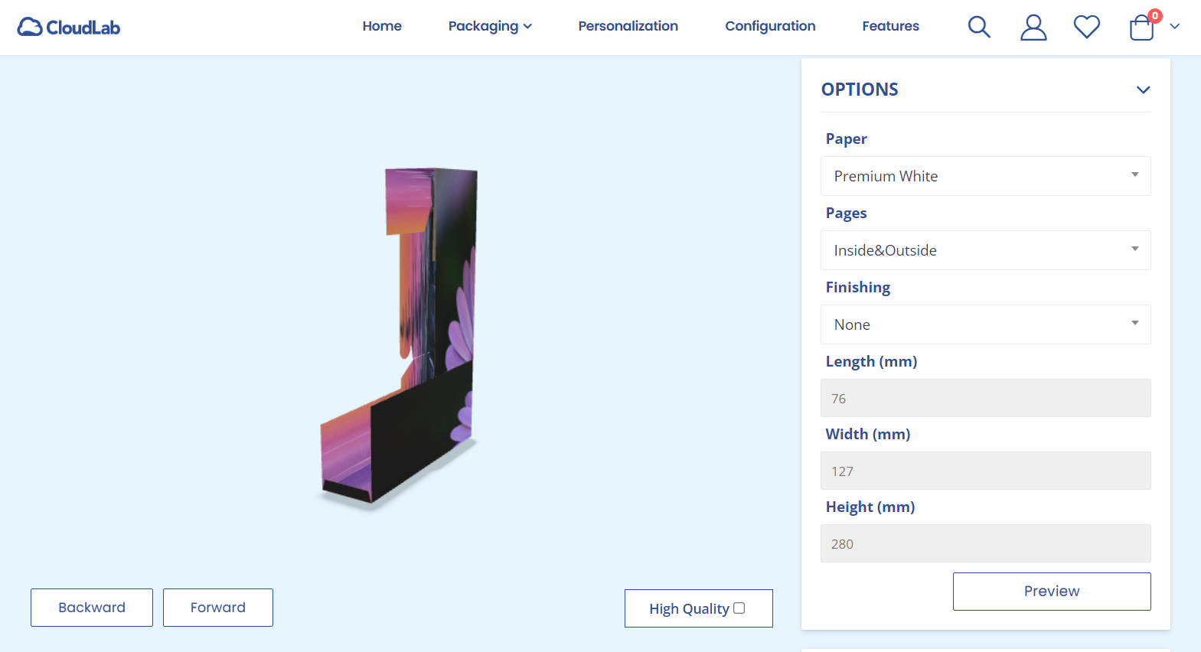Click the OPTIONS panel heading
This screenshot has height=652, width=1201.
click(x=860, y=90)
